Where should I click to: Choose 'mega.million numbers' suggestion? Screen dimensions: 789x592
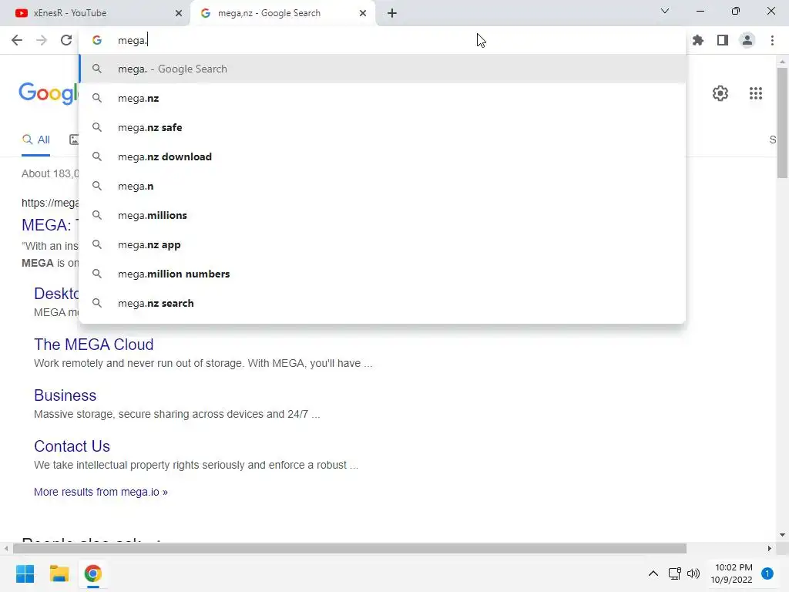tap(382, 274)
